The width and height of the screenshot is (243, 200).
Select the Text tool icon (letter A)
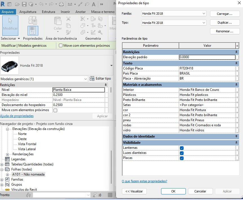pyautogui.click(x=93, y=4)
